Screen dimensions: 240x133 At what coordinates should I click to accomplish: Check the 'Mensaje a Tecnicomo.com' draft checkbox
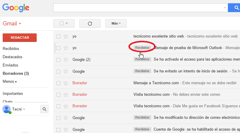pos(58,83)
